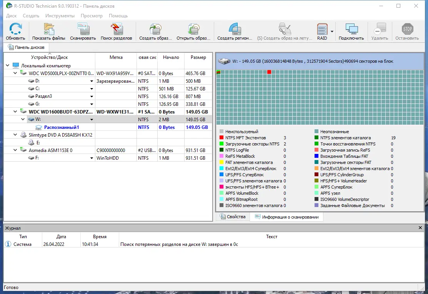Click the Метка column header
428x294 pixels.
pyautogui.click(x=116, y=57)
